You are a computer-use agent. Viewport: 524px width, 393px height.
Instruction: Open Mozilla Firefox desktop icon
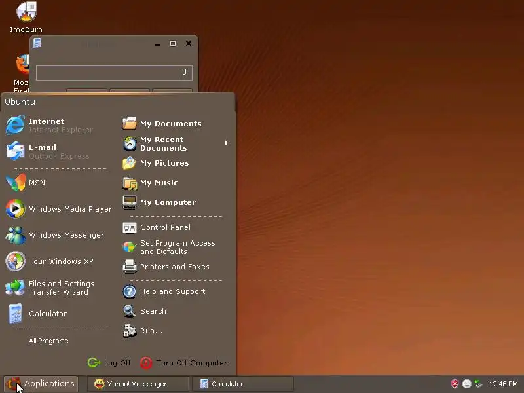point(23,64)
